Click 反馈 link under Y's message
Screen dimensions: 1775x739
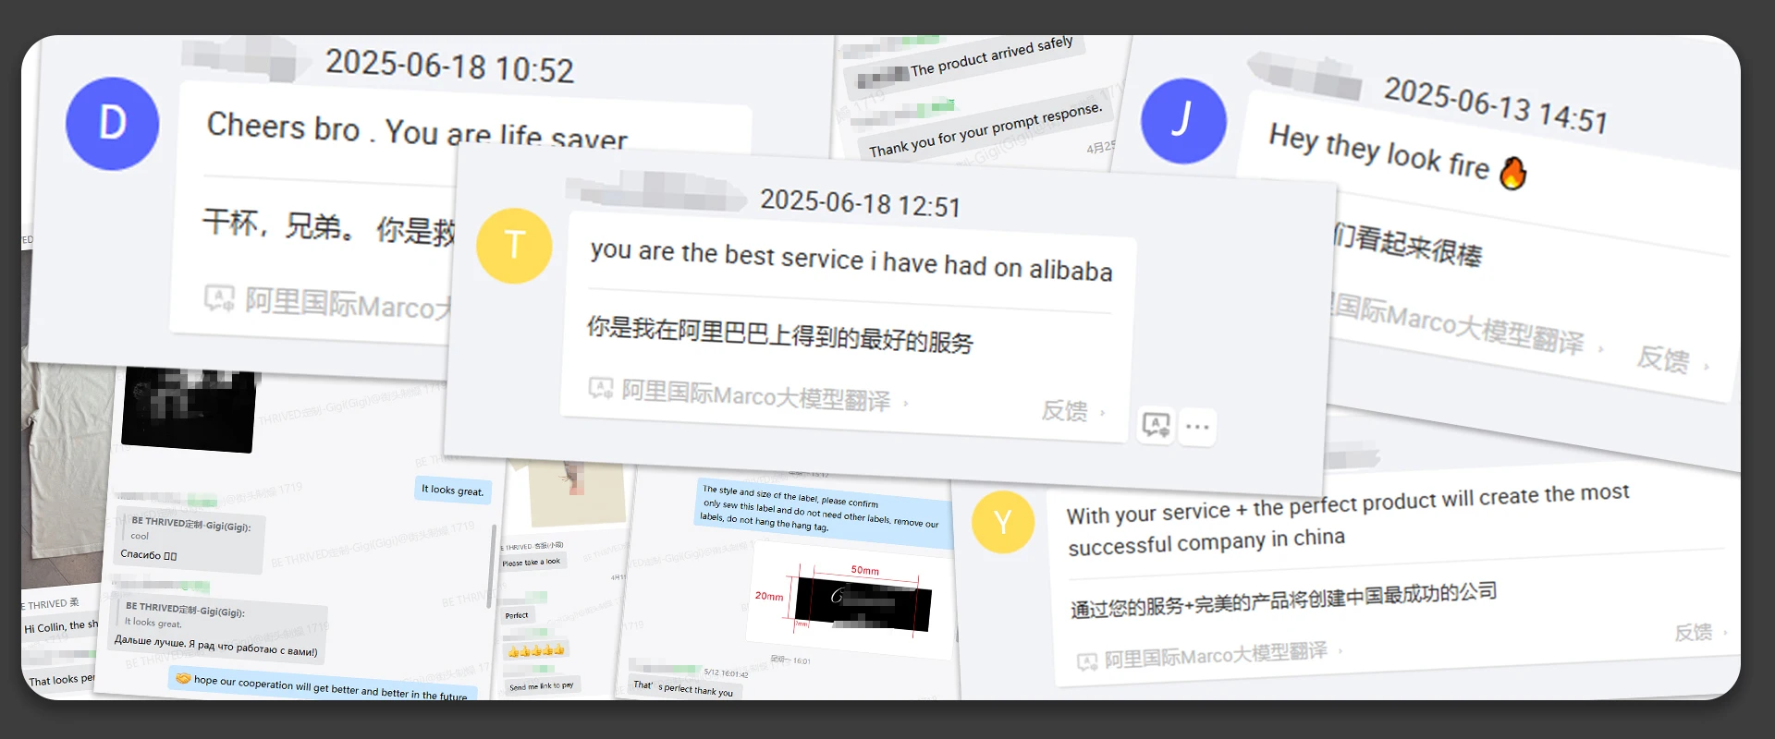(1694, 633)
